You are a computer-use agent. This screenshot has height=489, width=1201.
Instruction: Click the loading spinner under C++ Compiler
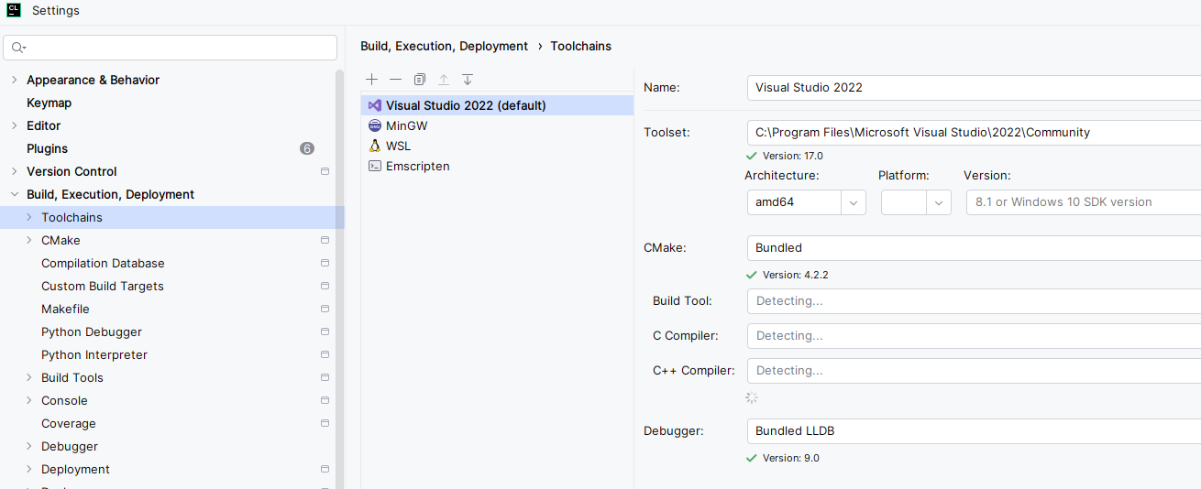click(x=752, y=397)
